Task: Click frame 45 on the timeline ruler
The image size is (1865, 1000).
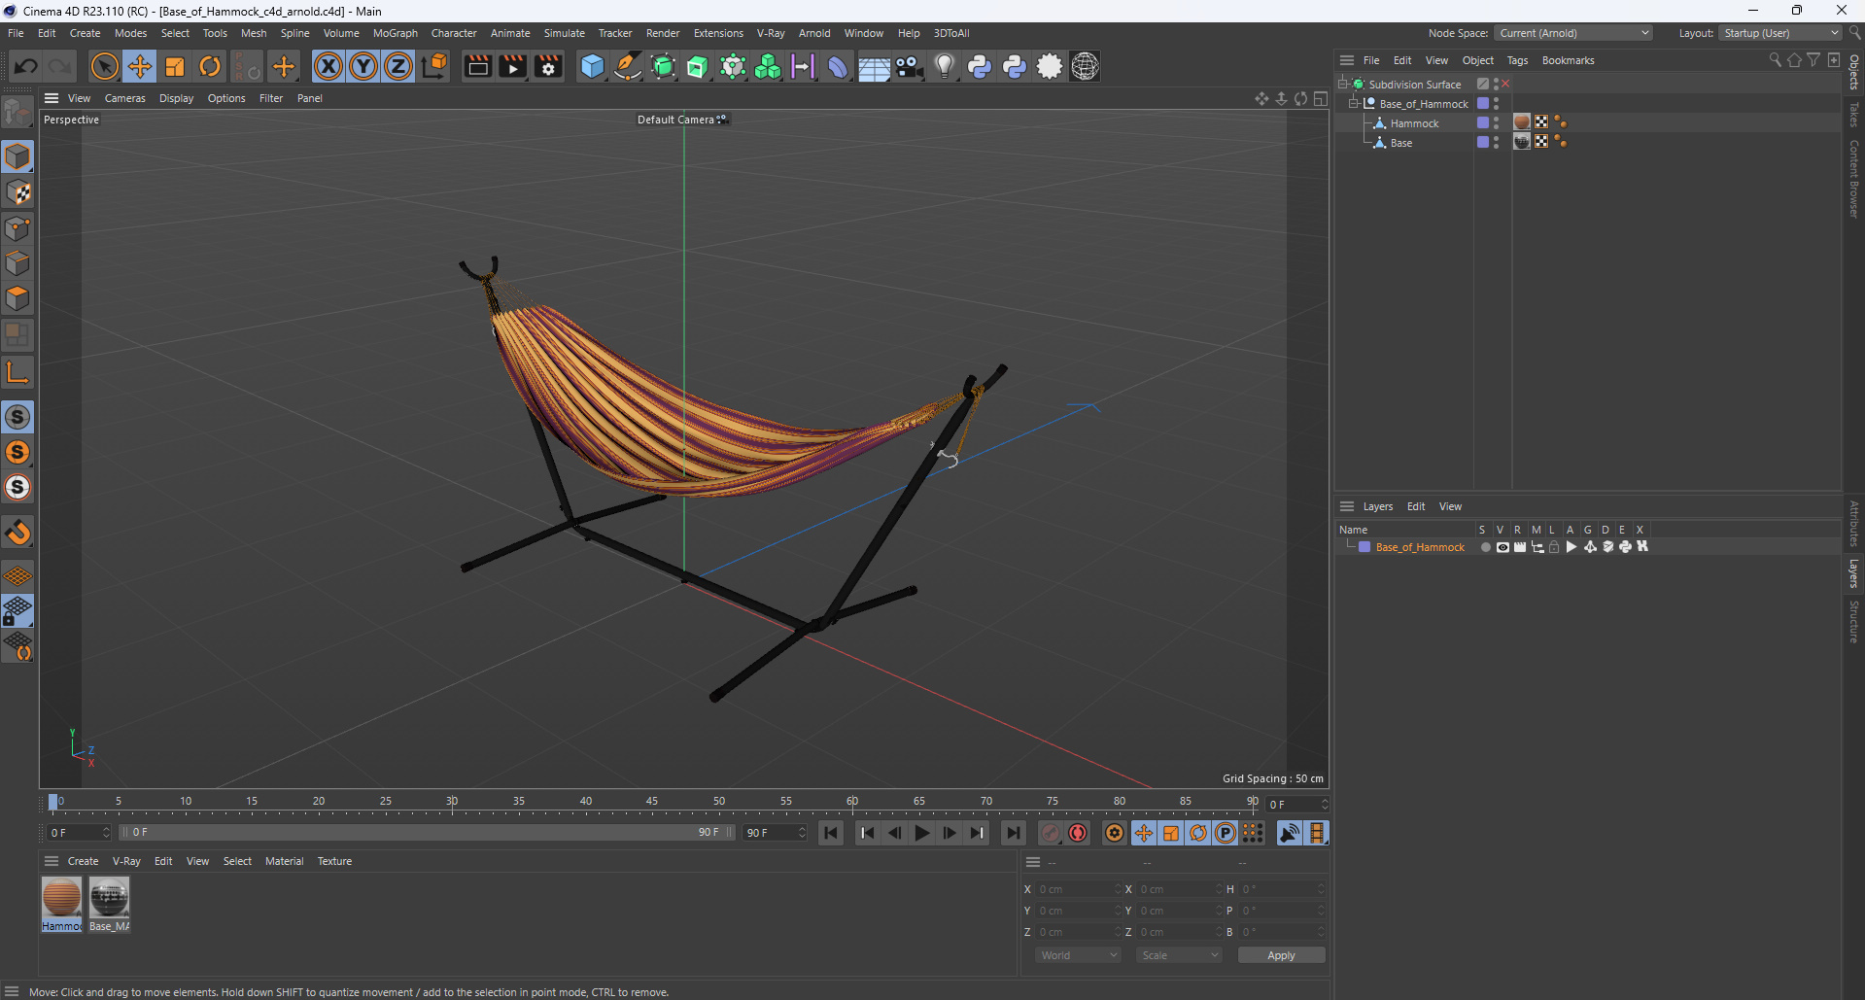Action: [651, 804]
